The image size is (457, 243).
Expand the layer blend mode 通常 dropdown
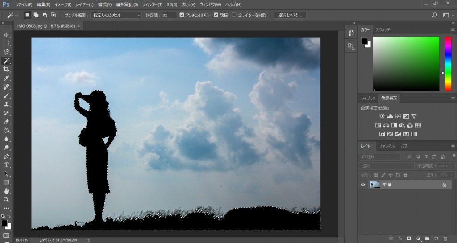(386, 166)
